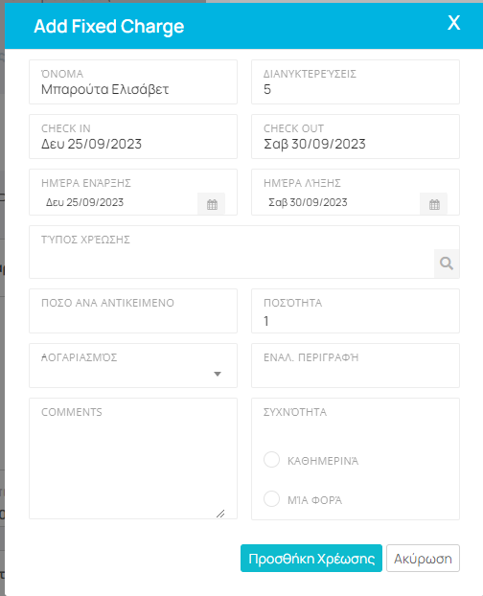483x596 pixels.
Task: Open the start date calendar picker icon
Action: [x=212, y=204]
